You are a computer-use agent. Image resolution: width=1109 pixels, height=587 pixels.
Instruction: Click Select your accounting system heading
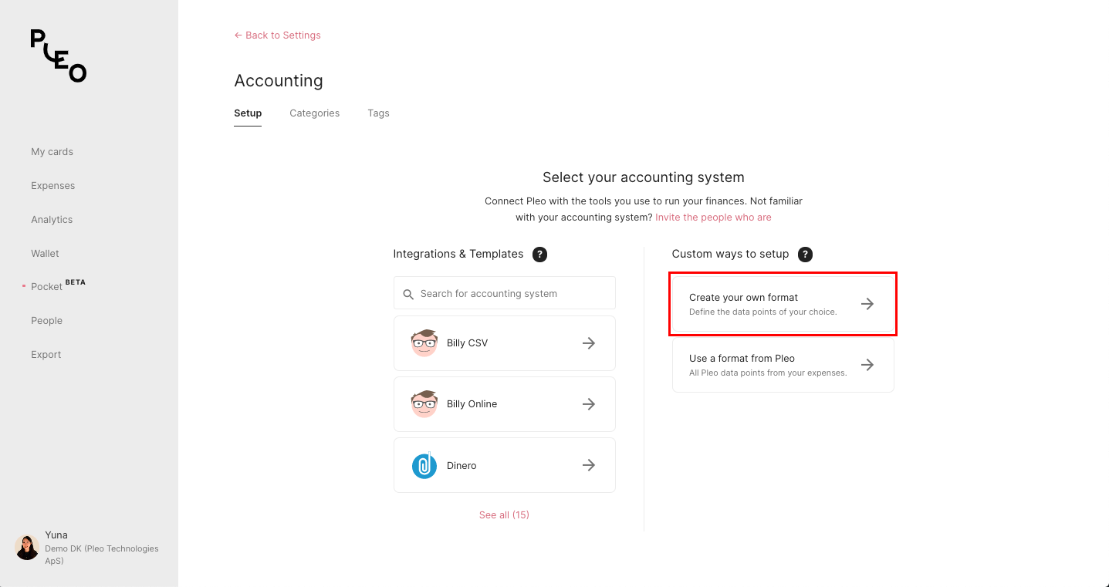pos(644,177)
